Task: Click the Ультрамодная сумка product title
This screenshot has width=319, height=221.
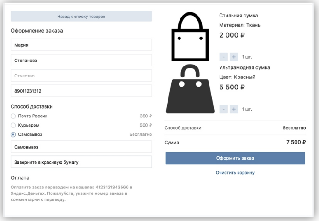Action: click(244, 67)
